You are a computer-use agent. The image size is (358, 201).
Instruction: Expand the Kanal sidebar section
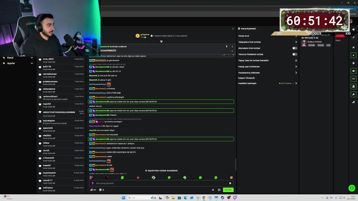click(x=18, y=58)
